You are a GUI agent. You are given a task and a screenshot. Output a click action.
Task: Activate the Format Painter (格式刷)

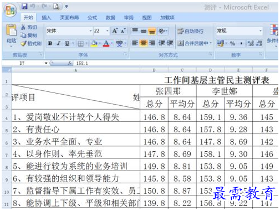coord(31,43)
